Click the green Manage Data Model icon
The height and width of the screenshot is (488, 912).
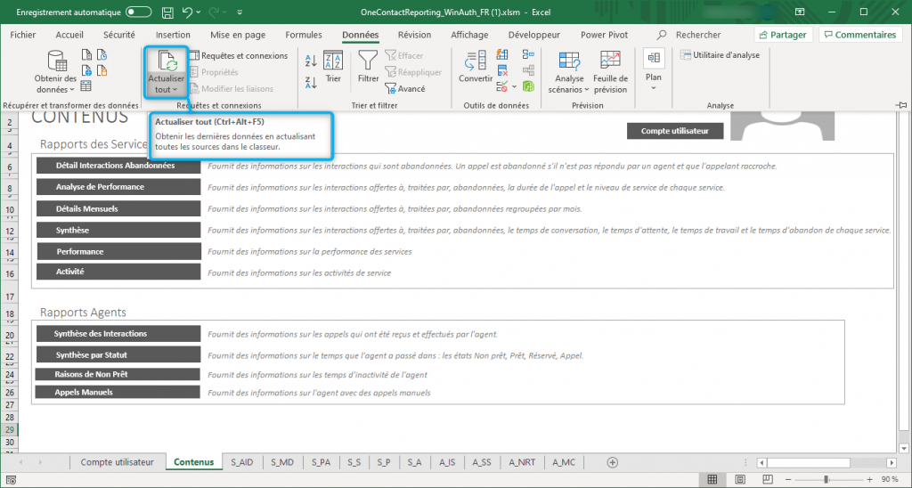[528, 86]
